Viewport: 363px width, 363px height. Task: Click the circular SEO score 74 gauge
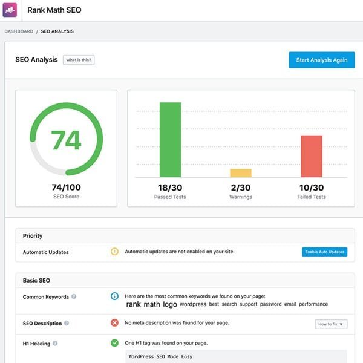click(x=66, y=140)
